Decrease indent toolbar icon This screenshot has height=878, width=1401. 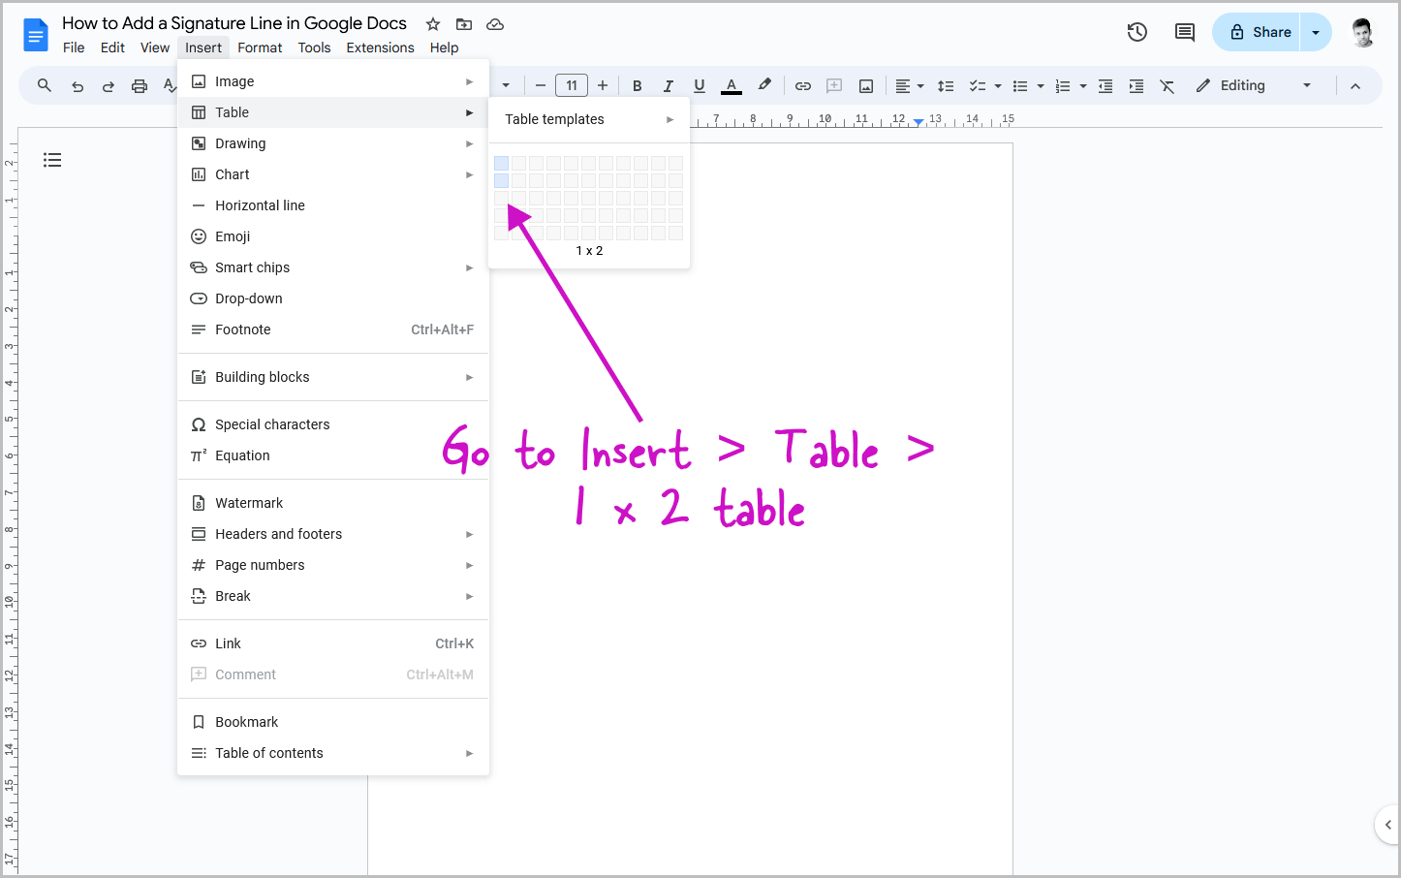pos(1105,85)
